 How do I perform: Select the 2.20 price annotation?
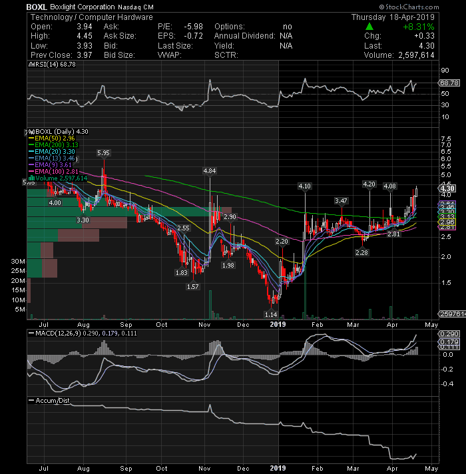pos(282,241)
